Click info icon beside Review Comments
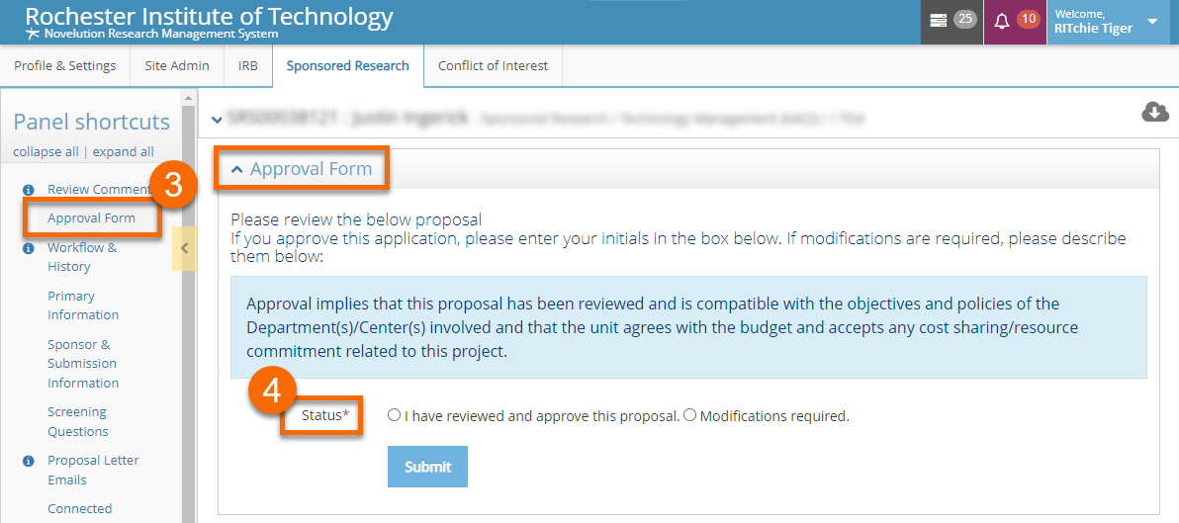1179x523 pixels. click(x=29, y=190)
